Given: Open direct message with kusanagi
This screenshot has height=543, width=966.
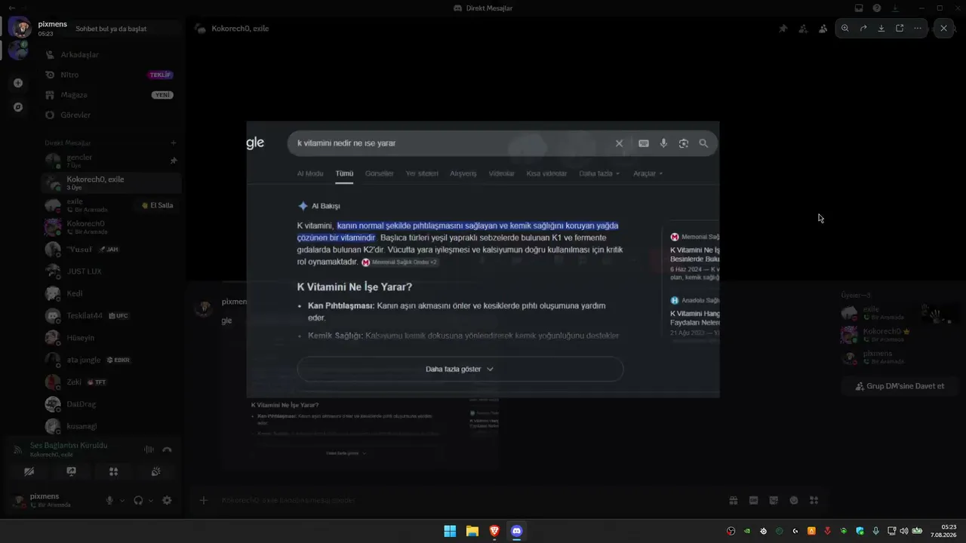Looking at the screenshot, I should coord(112,426).
